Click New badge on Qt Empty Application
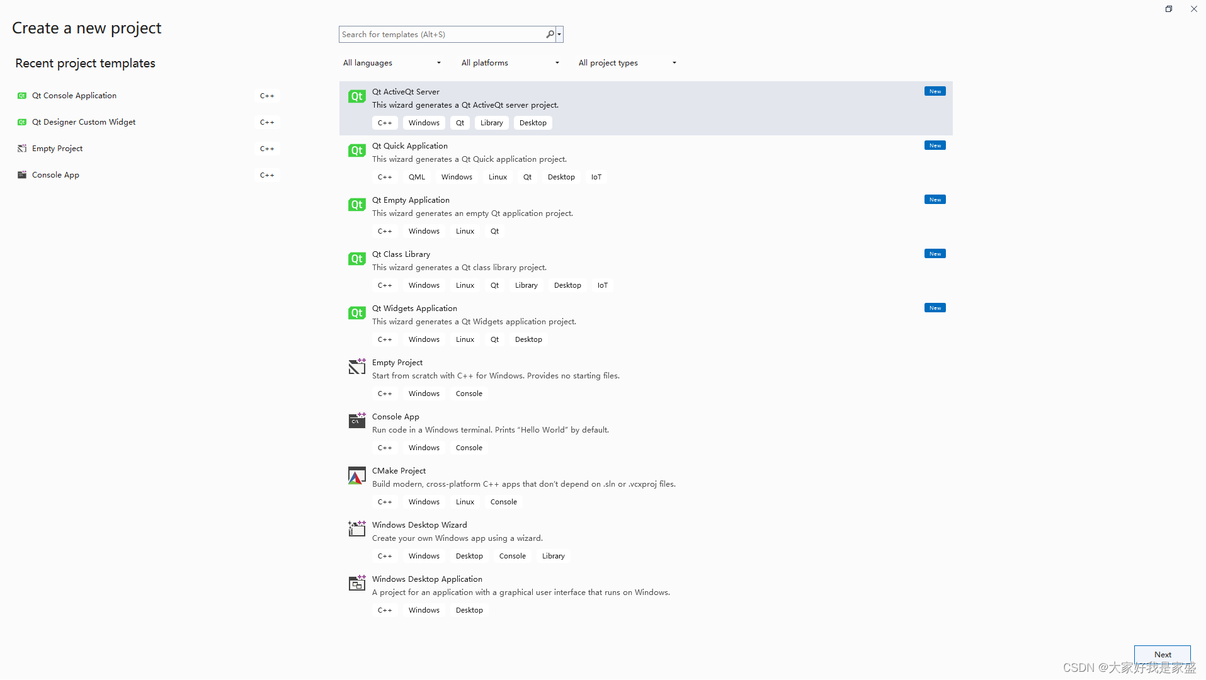This screenshot has height=680, width=1206. click(935, 200)
